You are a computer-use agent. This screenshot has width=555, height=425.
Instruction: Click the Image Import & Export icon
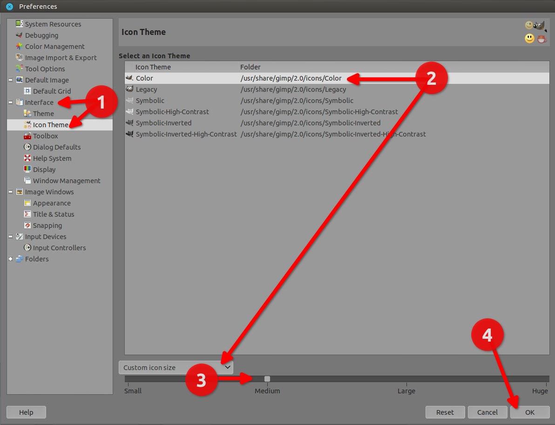(x=20, y=57)
